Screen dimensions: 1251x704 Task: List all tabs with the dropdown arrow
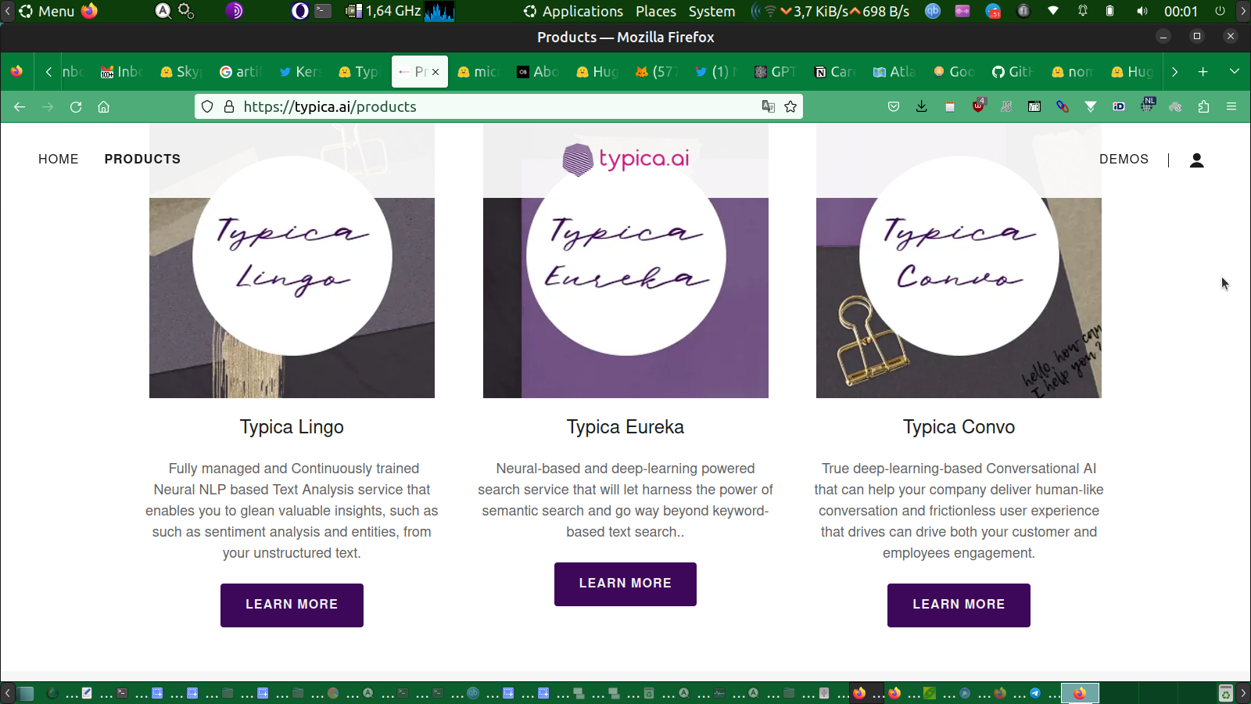coord(1235,72)
